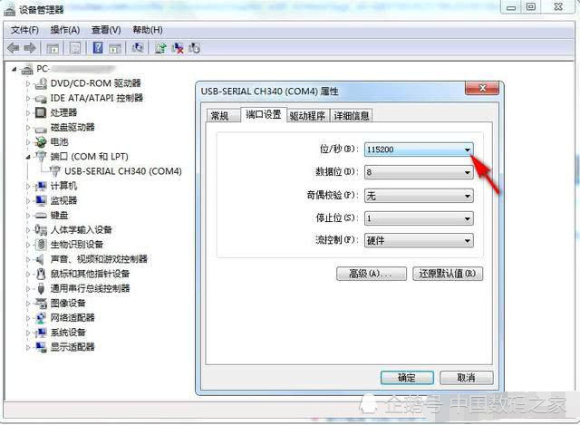This screenshot has height=425, width=580.
Task: Click the Scan for hardware changes icon
Action: pyautogui.click(x=138, y=48)
